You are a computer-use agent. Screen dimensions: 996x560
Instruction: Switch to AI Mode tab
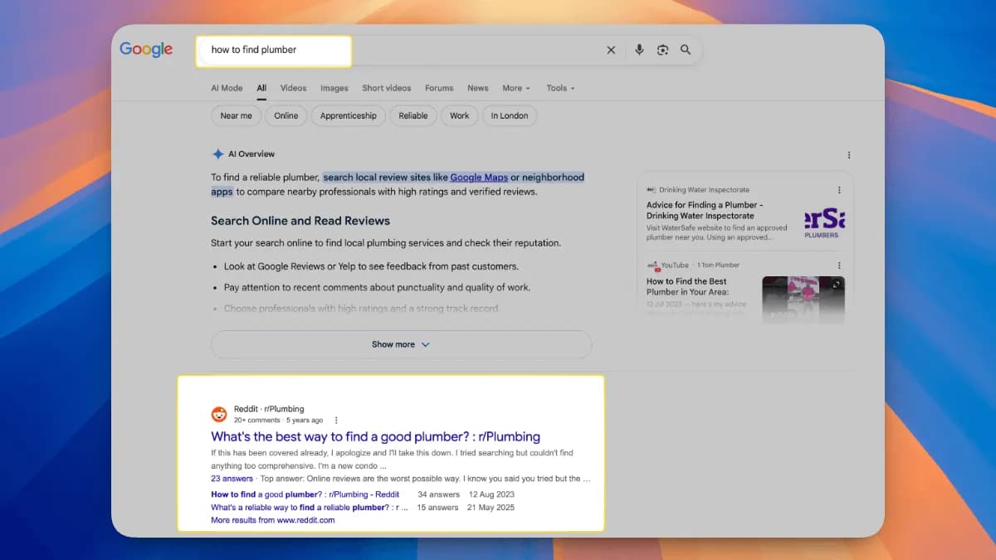click(x=227, y=88)
